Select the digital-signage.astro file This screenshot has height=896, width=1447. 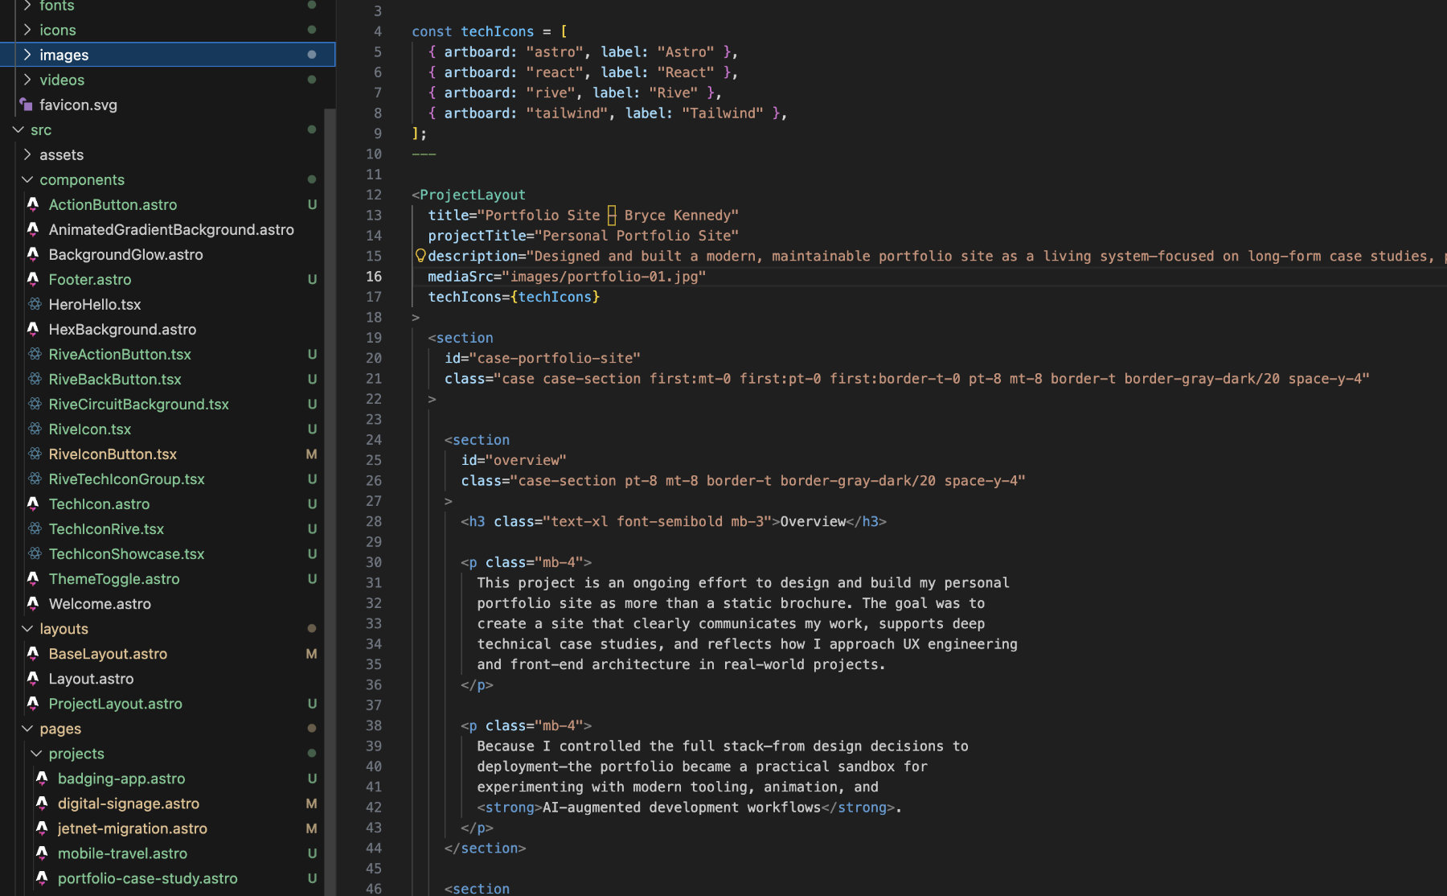click(129, 804)
